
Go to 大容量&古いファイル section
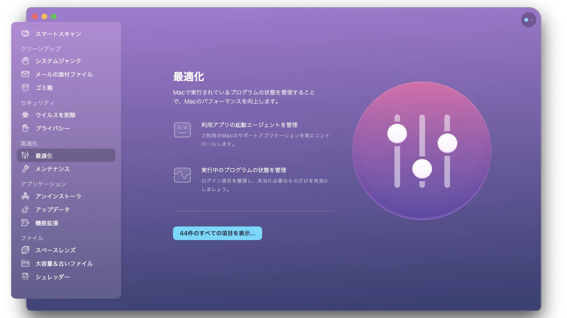pos(64,264)
